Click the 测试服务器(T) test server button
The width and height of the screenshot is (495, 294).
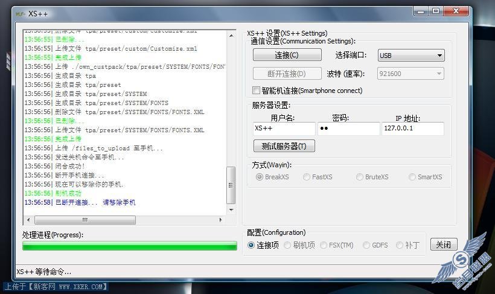(284, 146)
